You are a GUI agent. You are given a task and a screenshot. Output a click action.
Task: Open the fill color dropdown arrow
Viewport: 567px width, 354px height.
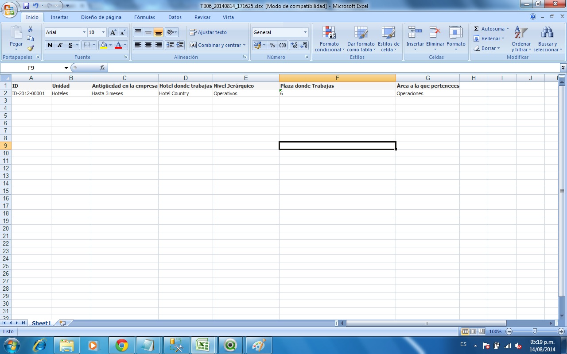point(110,45)
